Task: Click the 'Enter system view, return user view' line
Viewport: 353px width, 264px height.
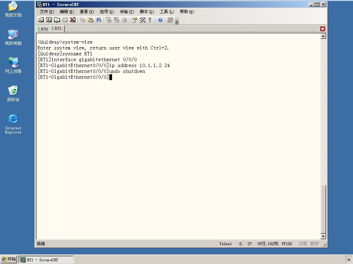Action: (x=103, y=48)
